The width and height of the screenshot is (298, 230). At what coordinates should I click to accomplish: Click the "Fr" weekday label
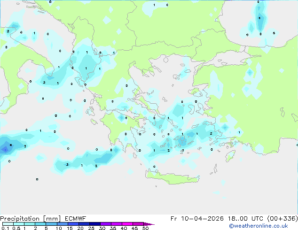coord(173,219)
